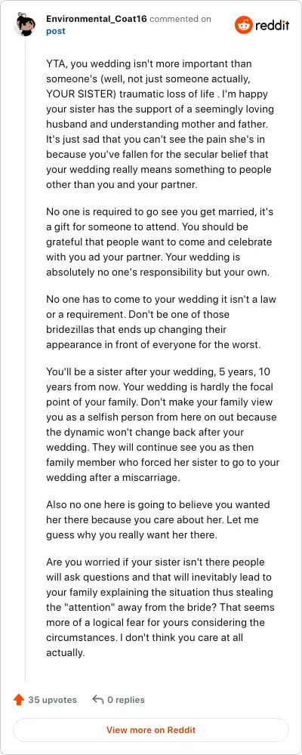Screen dimensions: 302x755
Task: Open the "0 replies" label
Action: coord(126,700)
